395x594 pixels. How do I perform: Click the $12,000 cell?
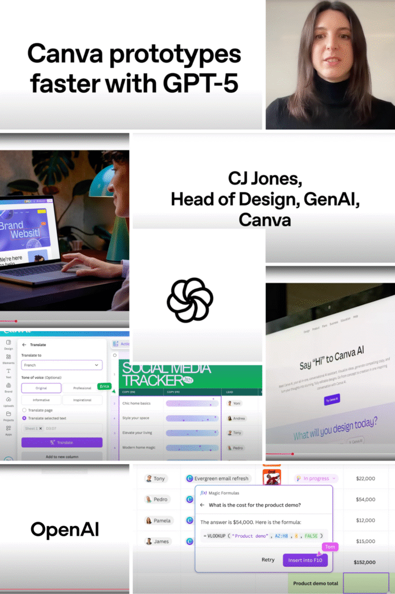pos(365,520)
